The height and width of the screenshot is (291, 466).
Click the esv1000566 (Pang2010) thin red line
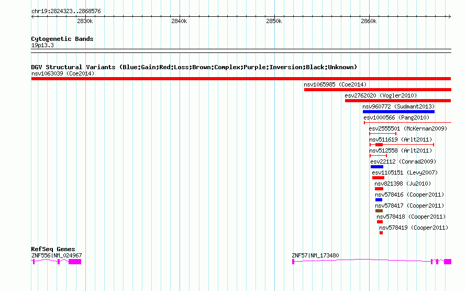407,123
